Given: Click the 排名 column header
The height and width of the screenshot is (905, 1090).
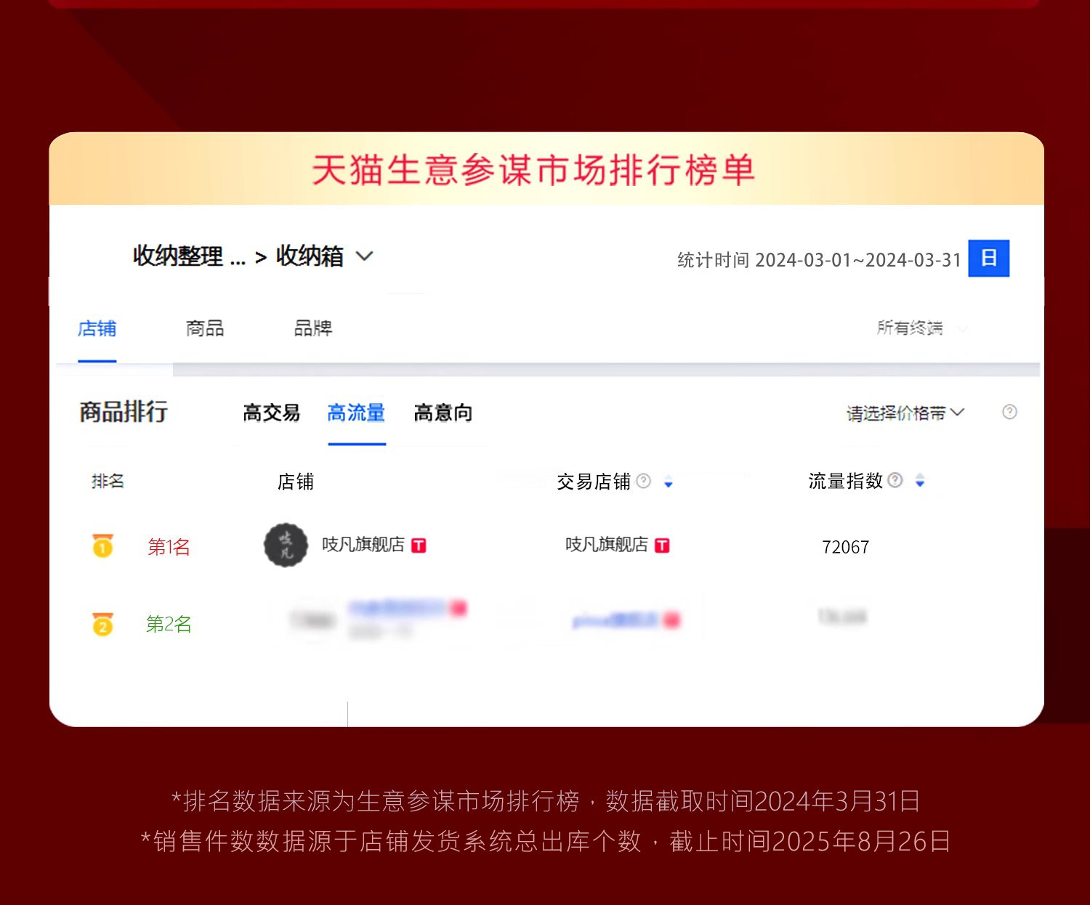Looking at the screenshot, I should 108,481.
